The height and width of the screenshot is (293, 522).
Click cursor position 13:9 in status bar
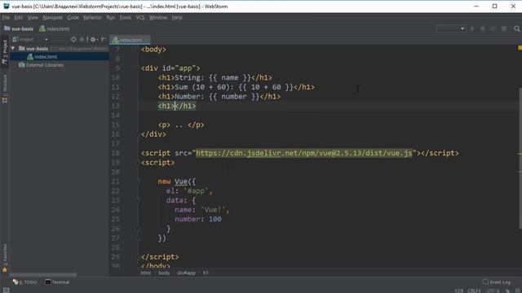[x=458, y=291]
